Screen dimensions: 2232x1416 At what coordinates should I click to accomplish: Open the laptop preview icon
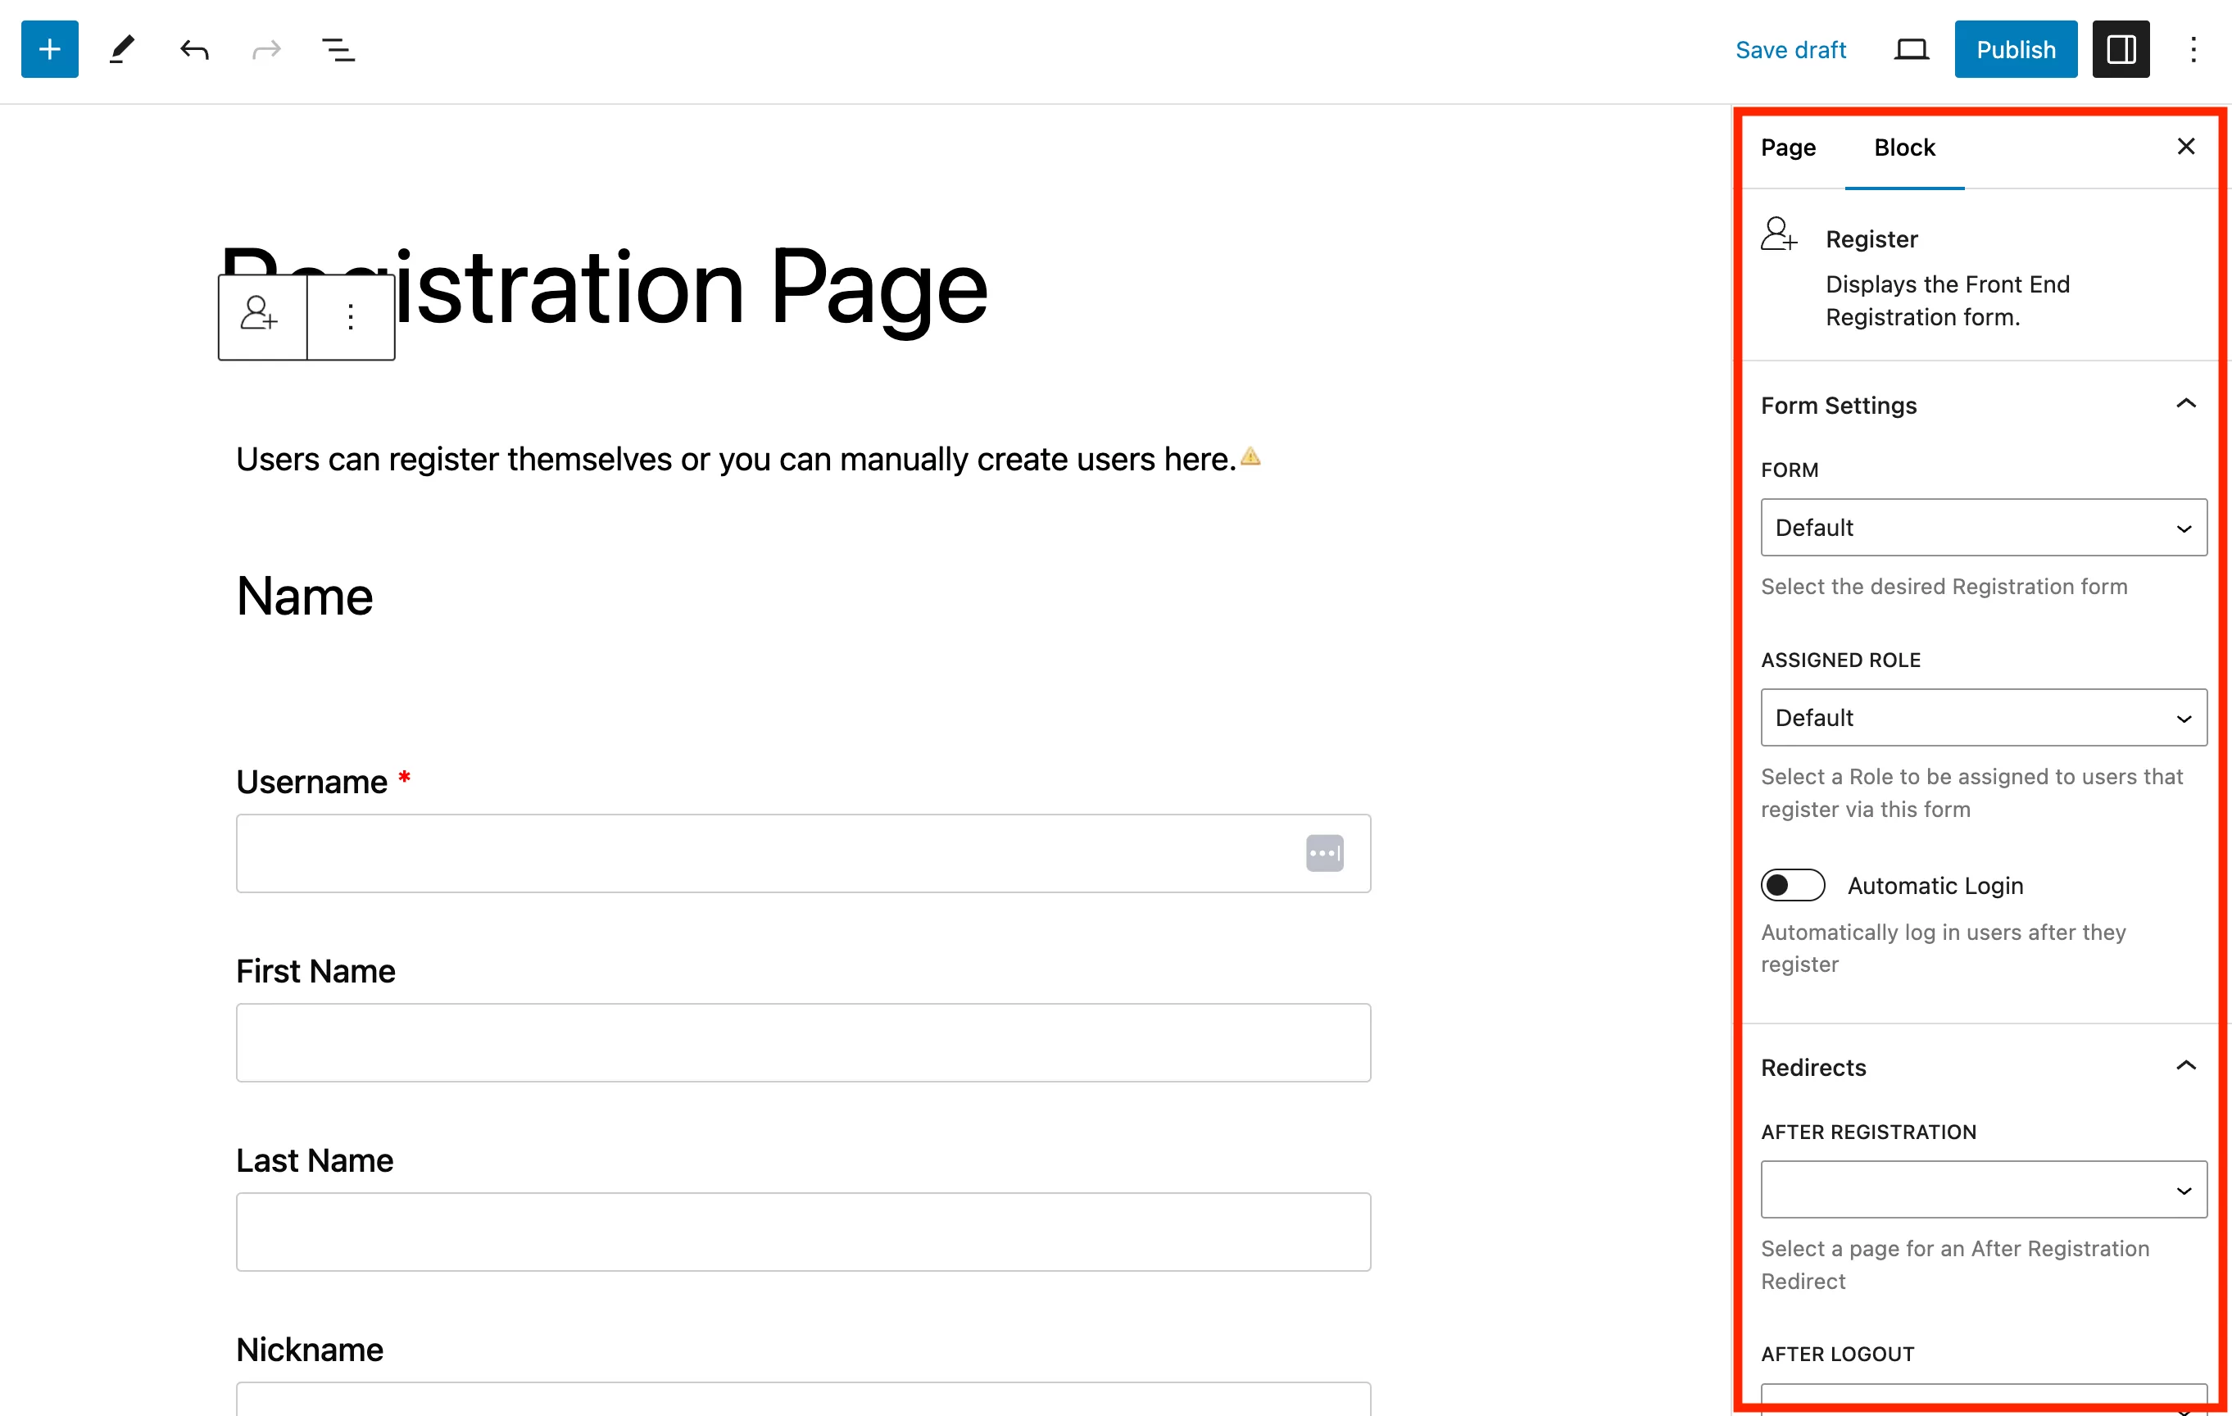[1912, 49]
